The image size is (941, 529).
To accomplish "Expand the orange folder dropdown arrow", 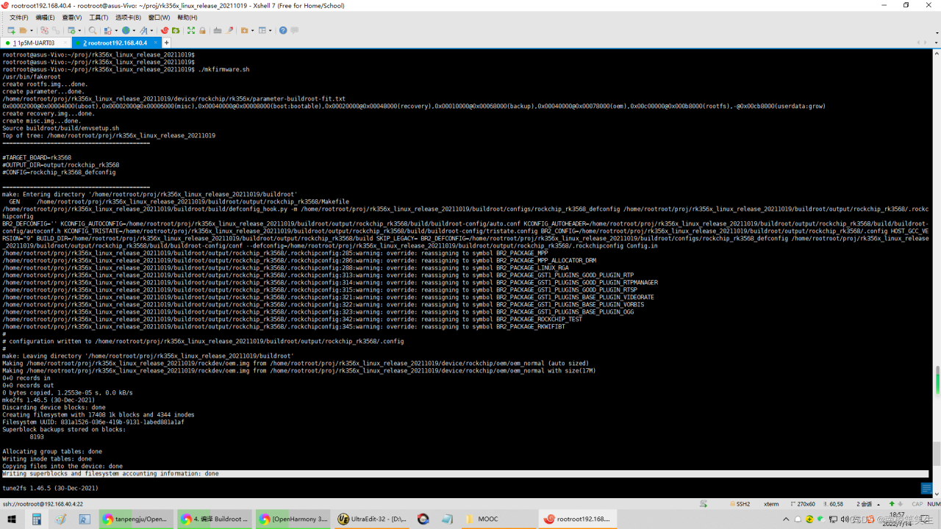I will tap(252, 31).
